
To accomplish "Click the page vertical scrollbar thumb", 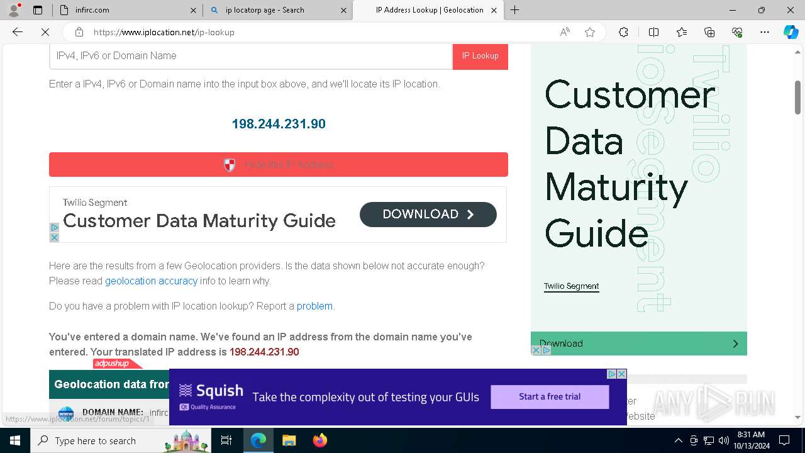I will click(x=797, y=98).
